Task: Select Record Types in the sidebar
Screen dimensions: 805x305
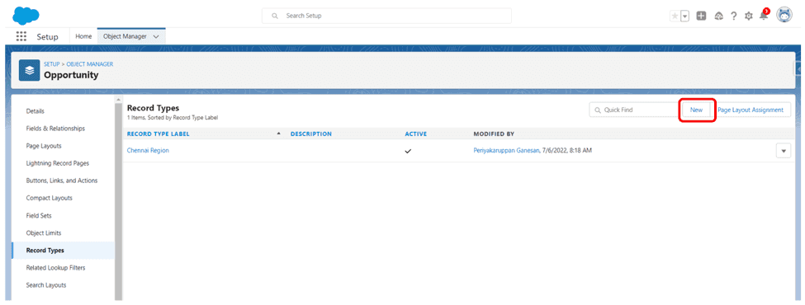Action: [63, 251]
